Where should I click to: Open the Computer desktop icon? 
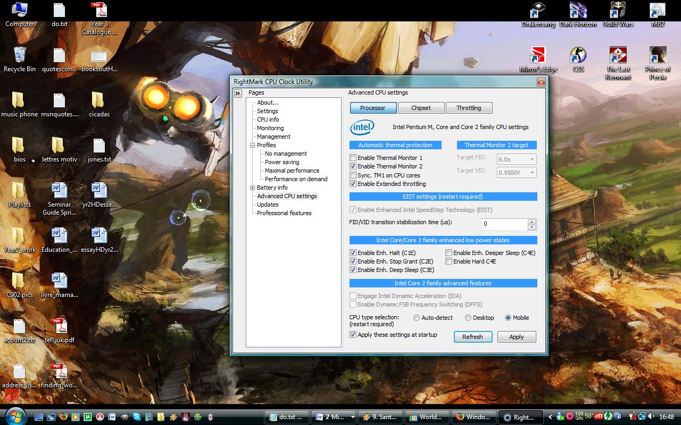click(x=20, y=14)
